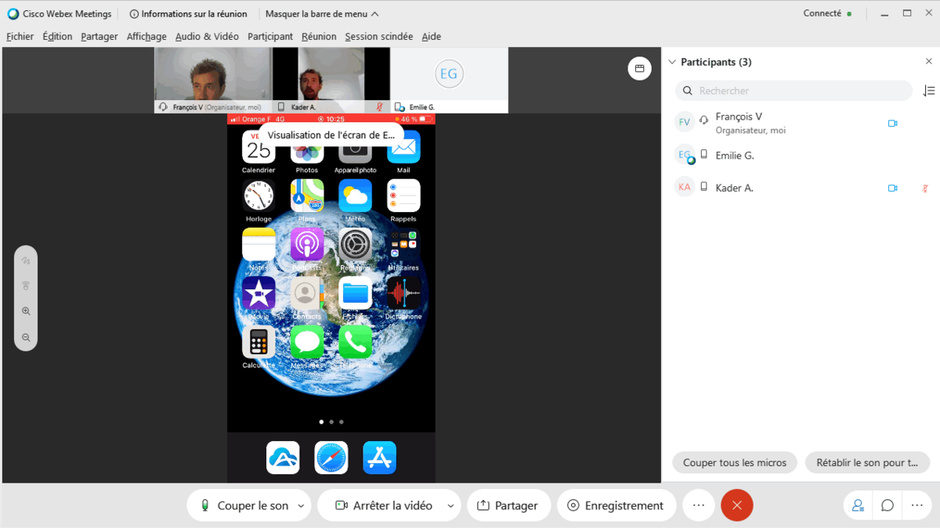Click the Calculette app icon on the shared screen
Viewport: 940px width, 528px height.
[x=258, y=342]
